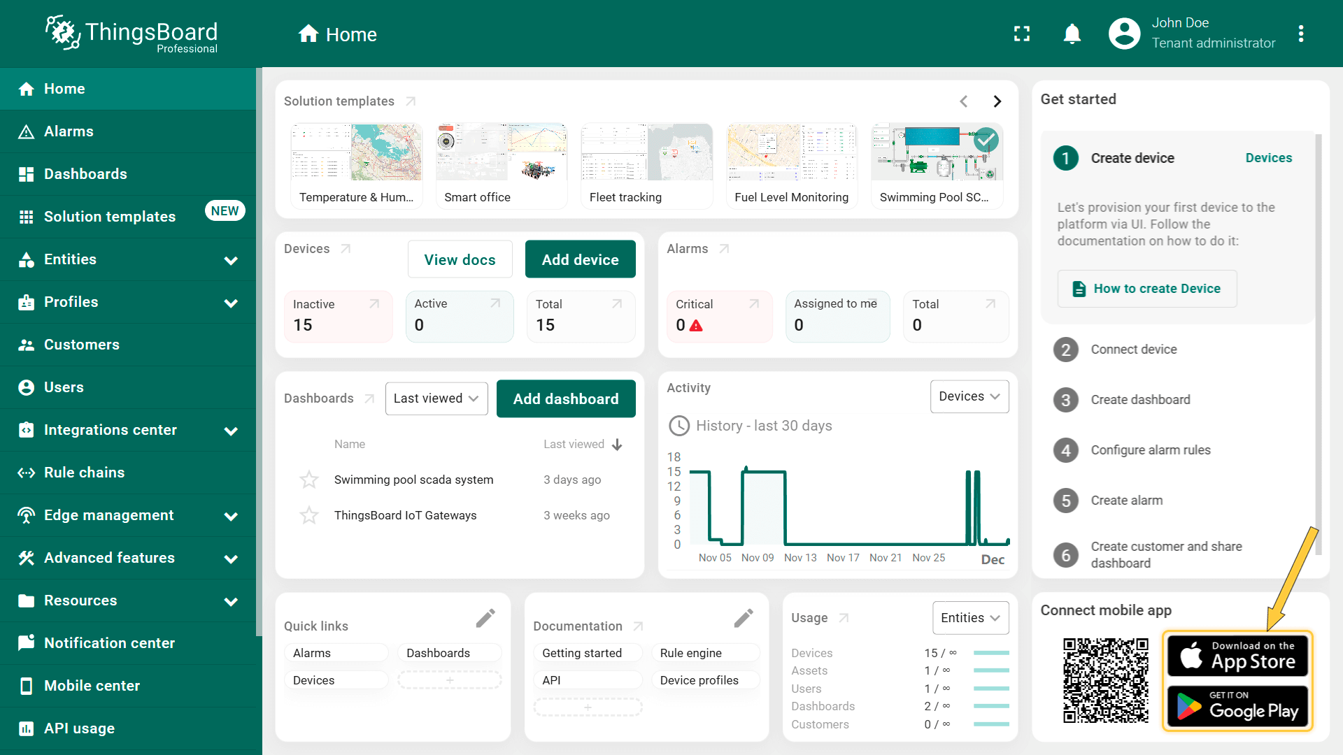
Task: Click the Add device button
Action: point(580,259)
